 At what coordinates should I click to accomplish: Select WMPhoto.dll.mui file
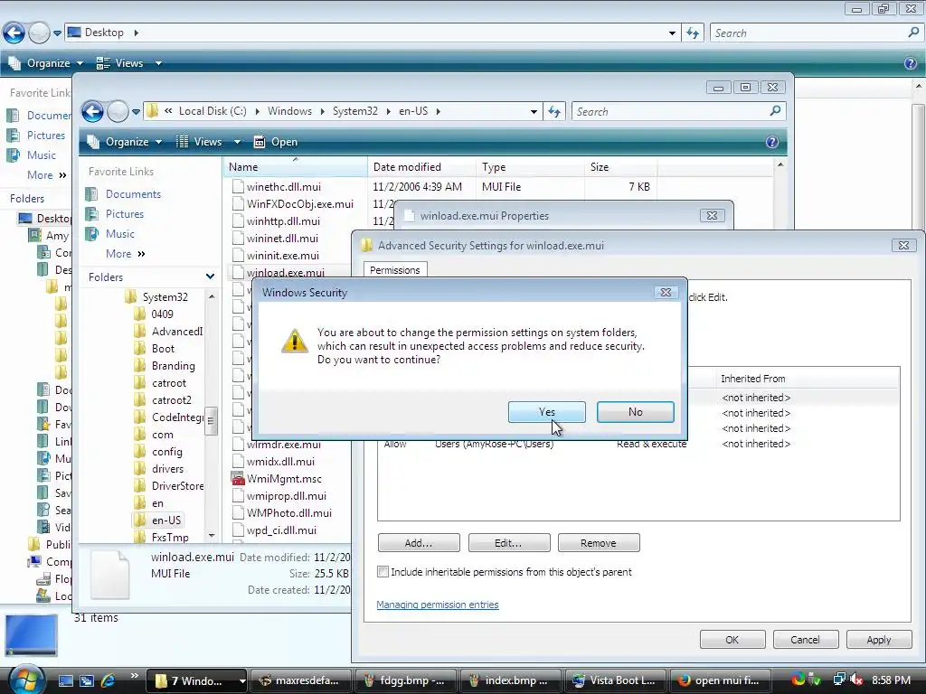288,513
